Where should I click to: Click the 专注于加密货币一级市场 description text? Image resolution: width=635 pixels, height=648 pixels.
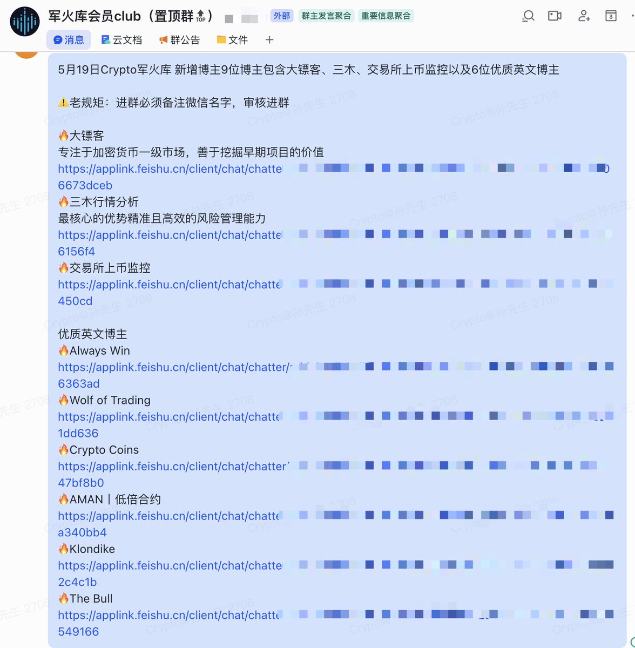click(191, 152)
